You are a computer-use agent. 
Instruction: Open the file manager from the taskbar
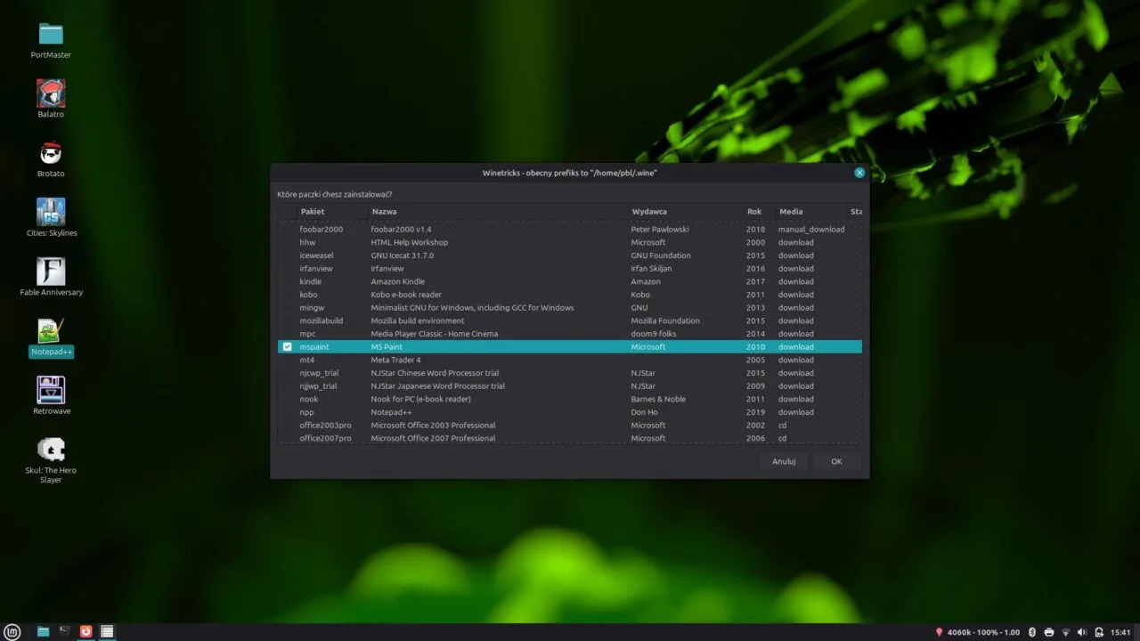click(x=43, y=632)
